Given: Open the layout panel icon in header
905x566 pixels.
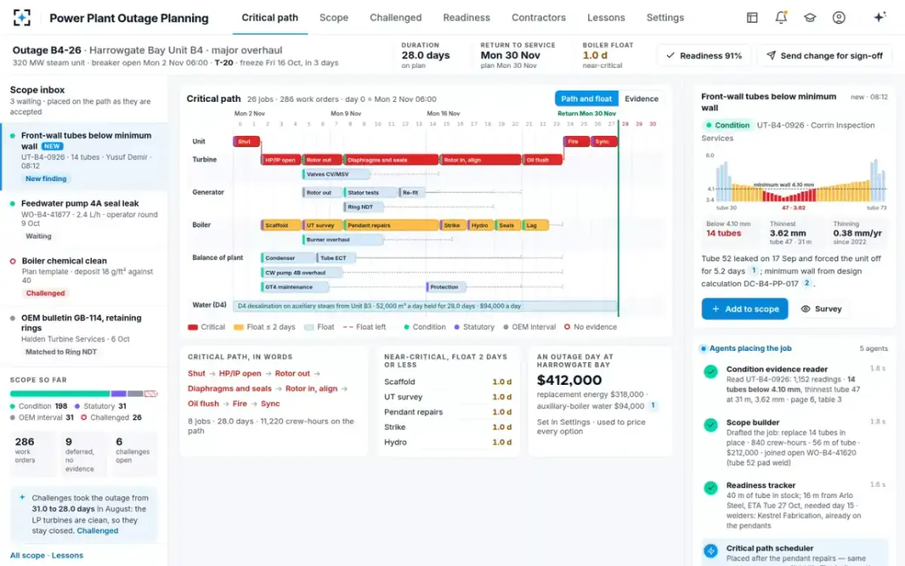Looking at the screenshot, I should coord(752,17).
